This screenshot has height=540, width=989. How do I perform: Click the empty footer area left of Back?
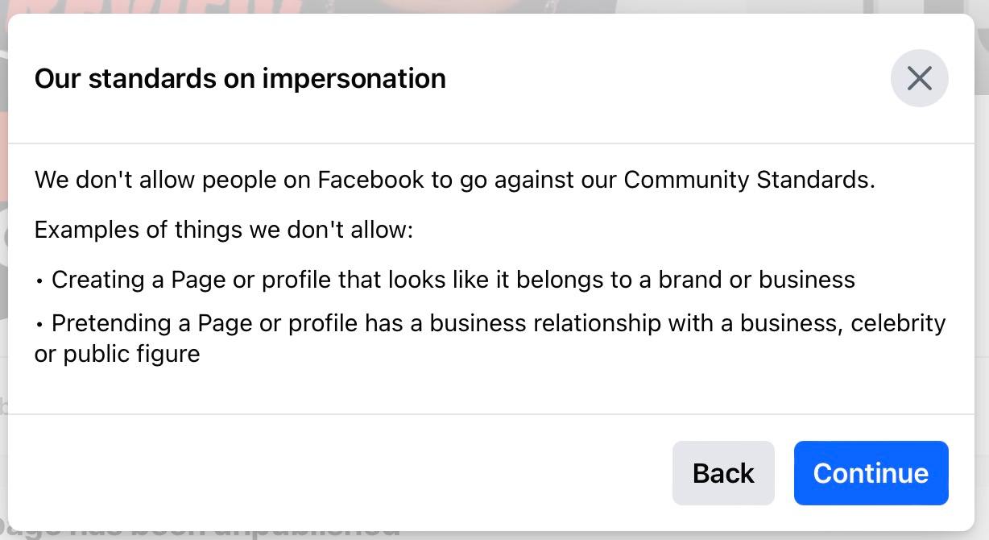tap(338, 473)
